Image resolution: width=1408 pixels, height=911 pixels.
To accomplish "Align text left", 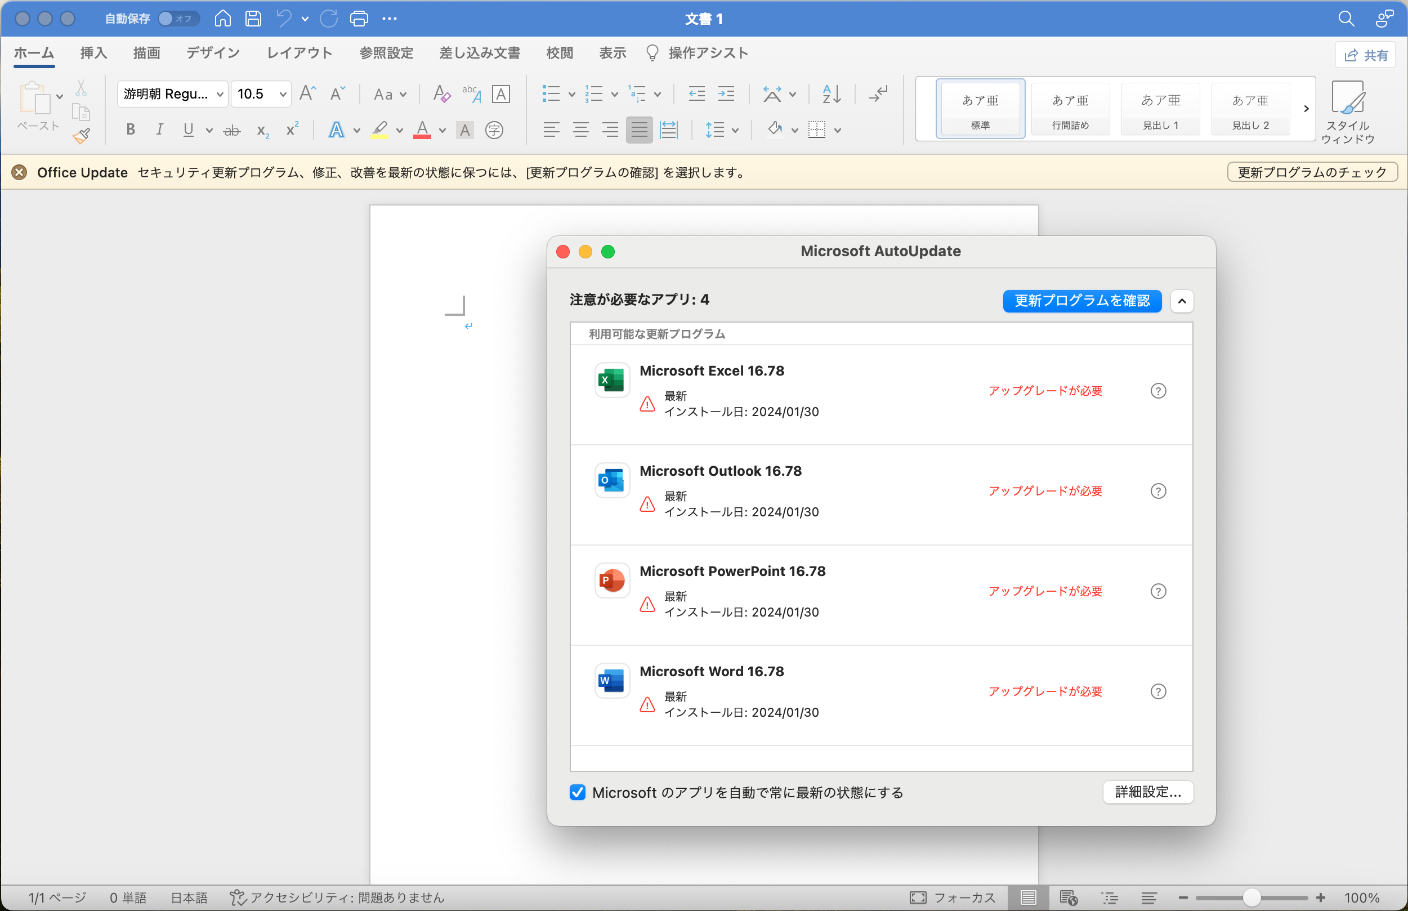I will click(551, 129).
